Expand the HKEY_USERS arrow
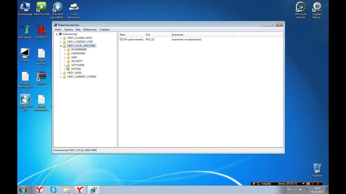346x194 pixels. pyautogui.click(x=61, y=73)
